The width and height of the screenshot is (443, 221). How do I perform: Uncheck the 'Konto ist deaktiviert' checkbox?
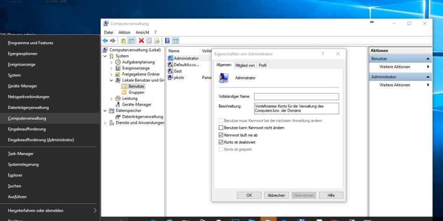221,142
